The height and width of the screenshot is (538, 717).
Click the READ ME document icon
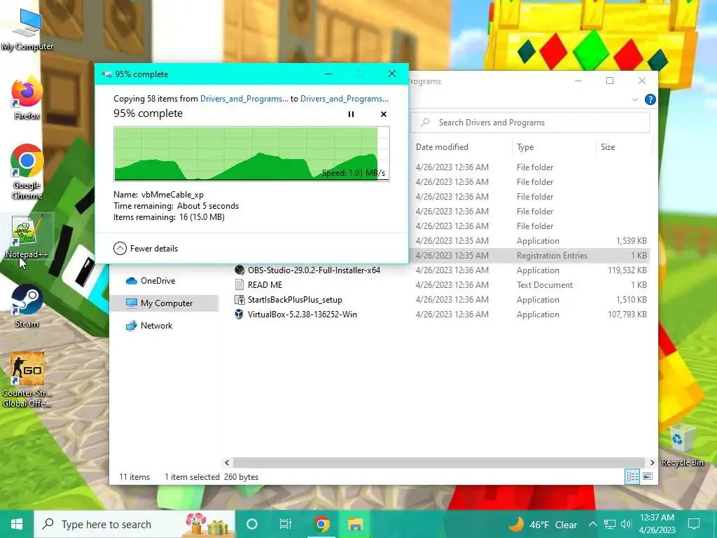[x=239, y=285]
